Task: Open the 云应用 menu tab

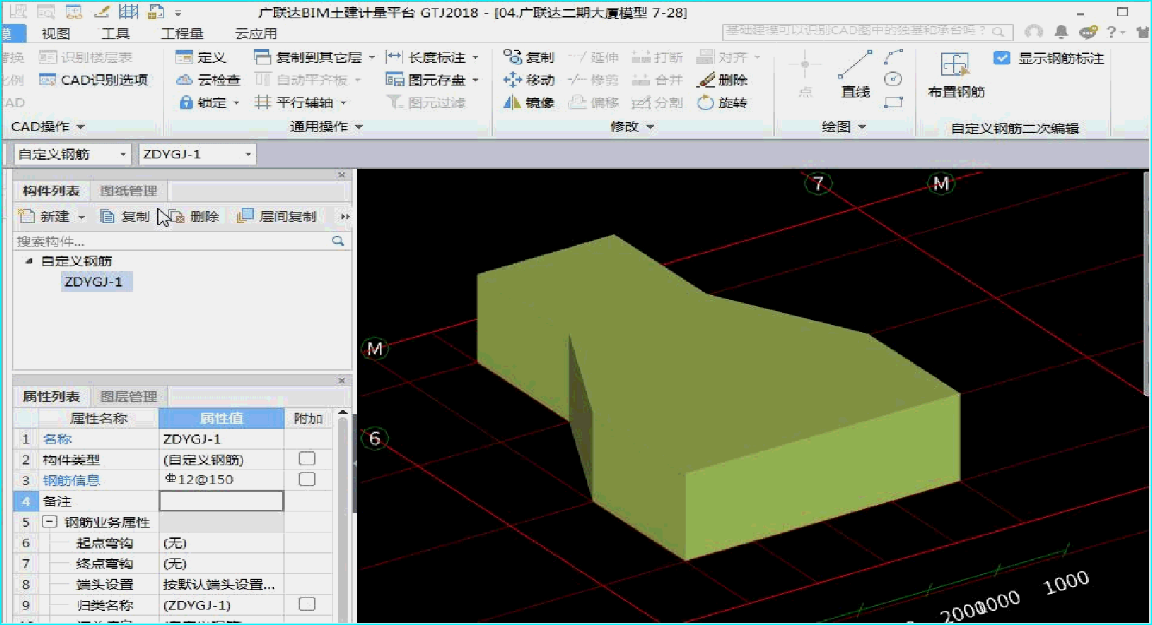Action: [256, 33]
